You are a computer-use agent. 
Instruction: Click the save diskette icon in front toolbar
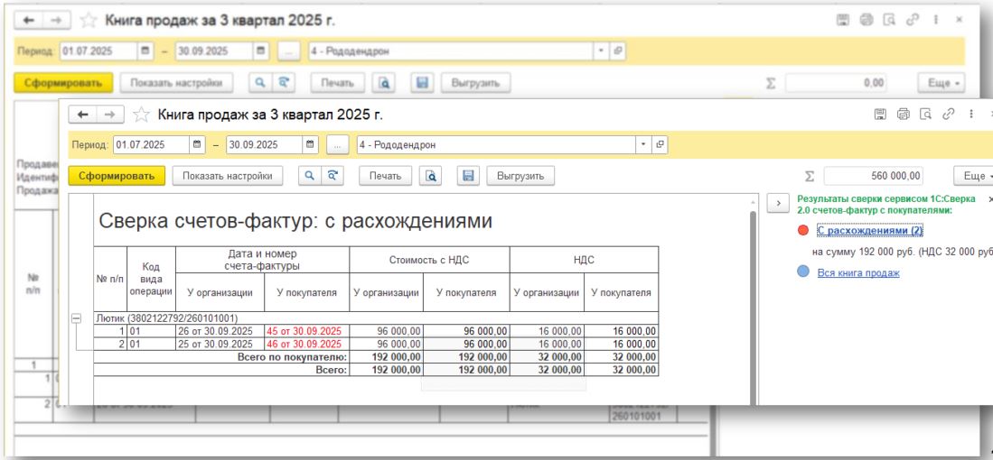pyautogui.click(x=469, y=176)
